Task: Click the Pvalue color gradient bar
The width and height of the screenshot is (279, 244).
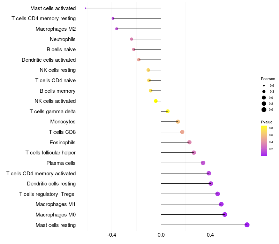Action: tap(264, 140)
